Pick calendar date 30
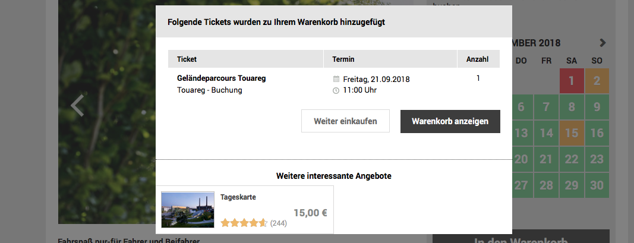This screenshot has width=634, height=243. 597,185
